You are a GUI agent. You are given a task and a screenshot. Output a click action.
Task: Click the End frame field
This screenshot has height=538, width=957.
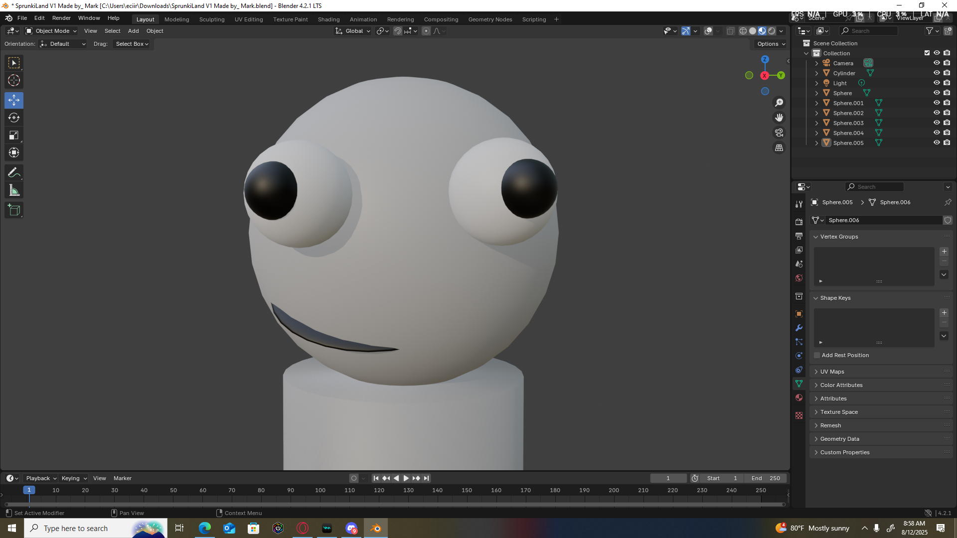coord(766,478)
